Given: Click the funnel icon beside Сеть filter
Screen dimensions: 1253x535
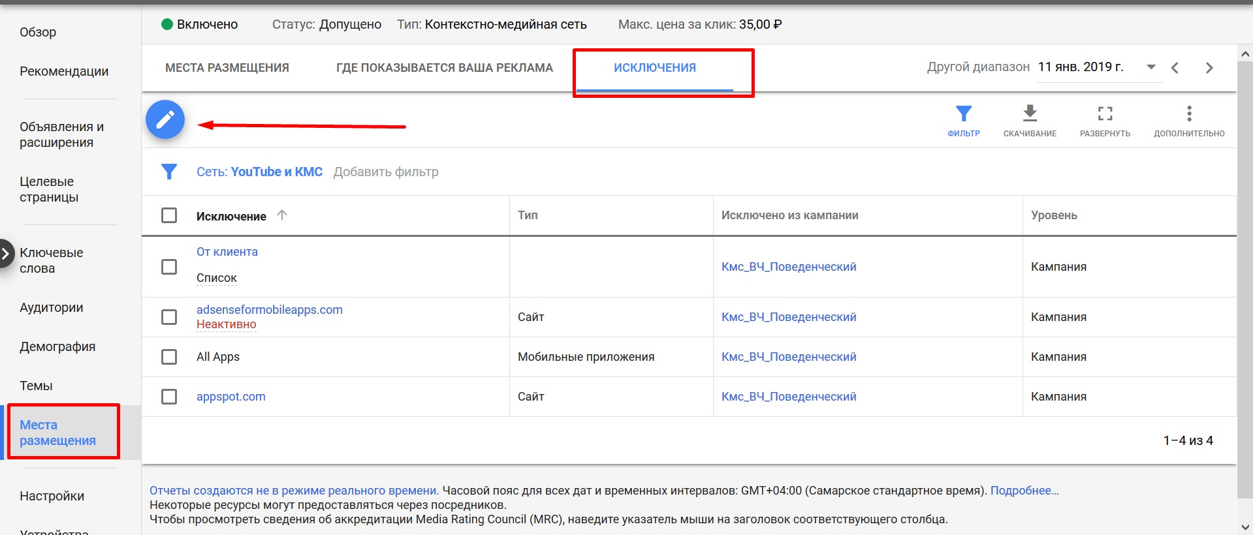Looking at the screenshot, I should [169, 172].
